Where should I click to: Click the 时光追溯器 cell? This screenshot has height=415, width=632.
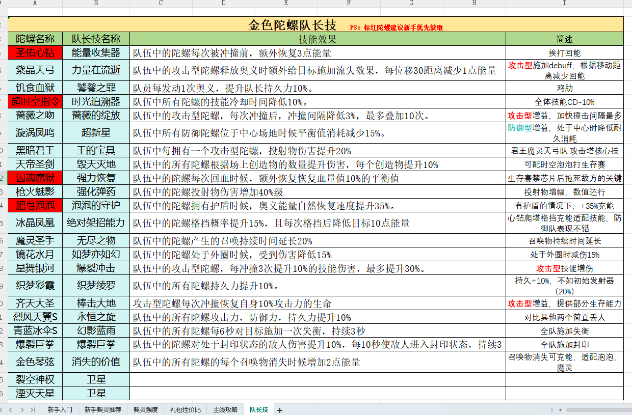point(96,101)
